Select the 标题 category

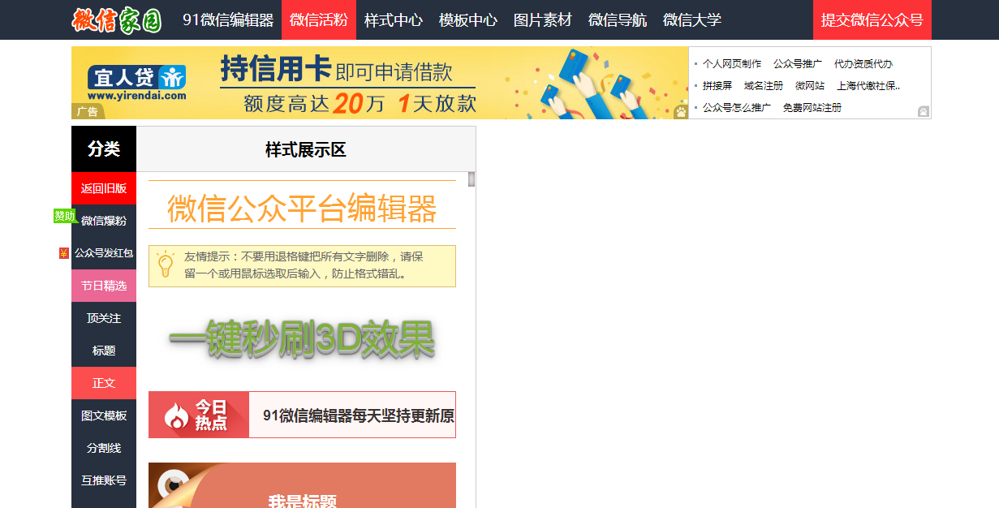pos(104,351)
